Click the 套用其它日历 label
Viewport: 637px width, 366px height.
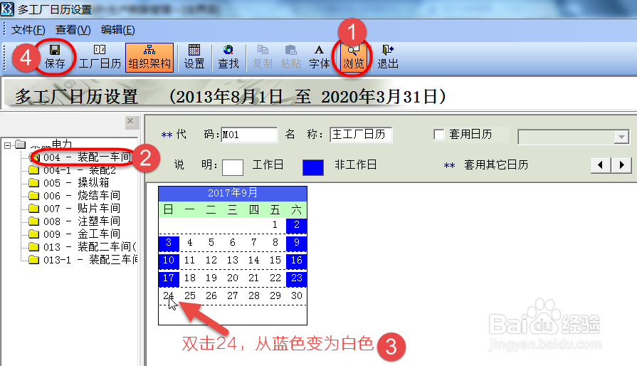pos(496,165)
